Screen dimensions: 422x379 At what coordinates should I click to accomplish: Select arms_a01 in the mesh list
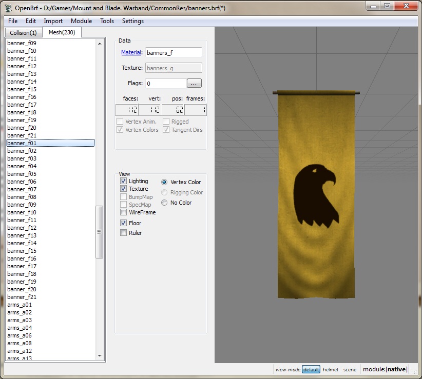(51, 305)
